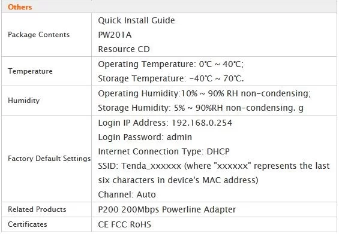Select the PW201A package item
Image resolution: width=339 pixels, height=234 pixels.
(x=115, y=35)
